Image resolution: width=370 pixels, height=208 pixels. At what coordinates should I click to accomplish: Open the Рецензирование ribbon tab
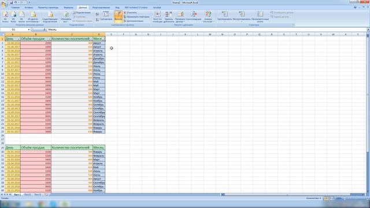(x=101, y=8)
